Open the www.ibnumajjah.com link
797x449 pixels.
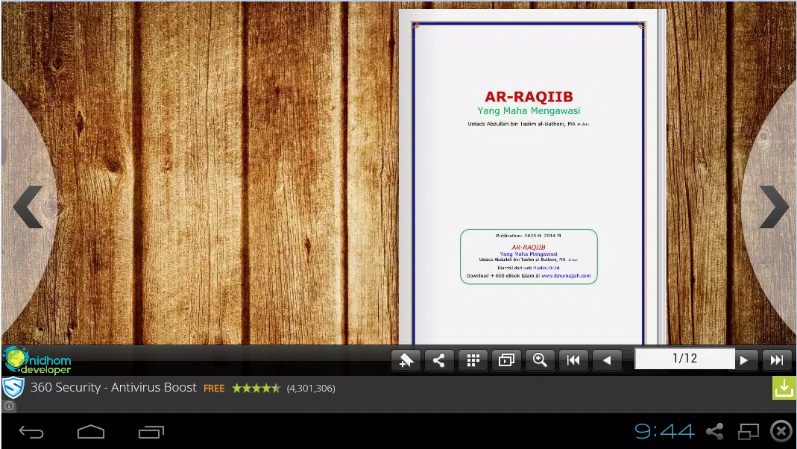(566, 276)
